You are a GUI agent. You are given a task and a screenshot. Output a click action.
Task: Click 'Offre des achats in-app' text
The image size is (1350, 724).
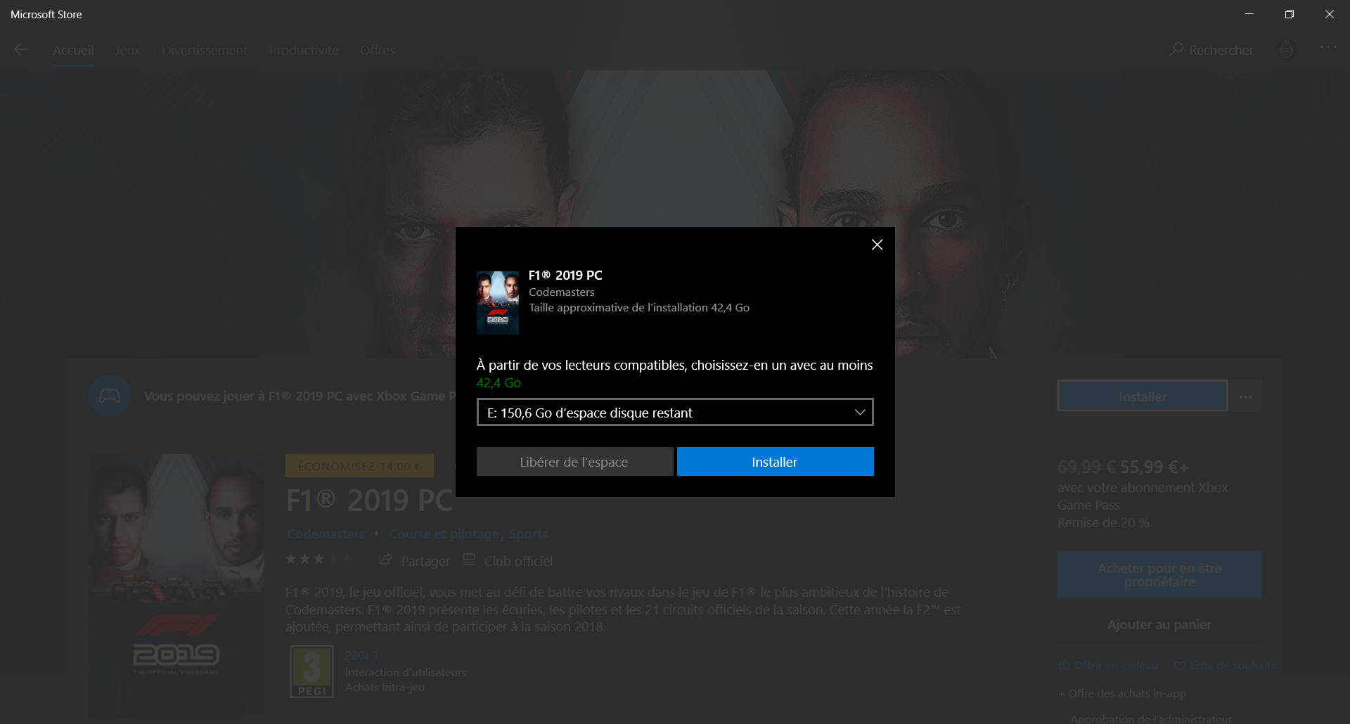click(1126, 693)
